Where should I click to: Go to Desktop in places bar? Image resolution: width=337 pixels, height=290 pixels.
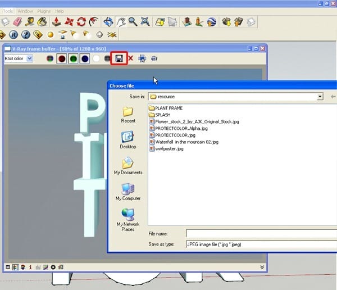point(128,140)
